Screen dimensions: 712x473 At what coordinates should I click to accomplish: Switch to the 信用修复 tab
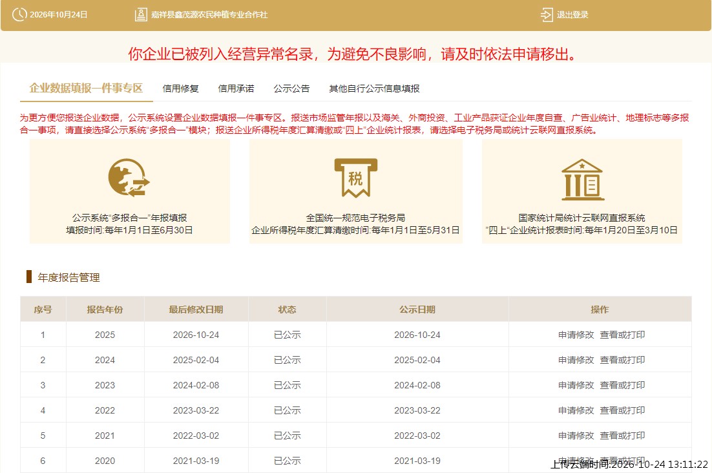pyautogui.click(x=181, y=89)
